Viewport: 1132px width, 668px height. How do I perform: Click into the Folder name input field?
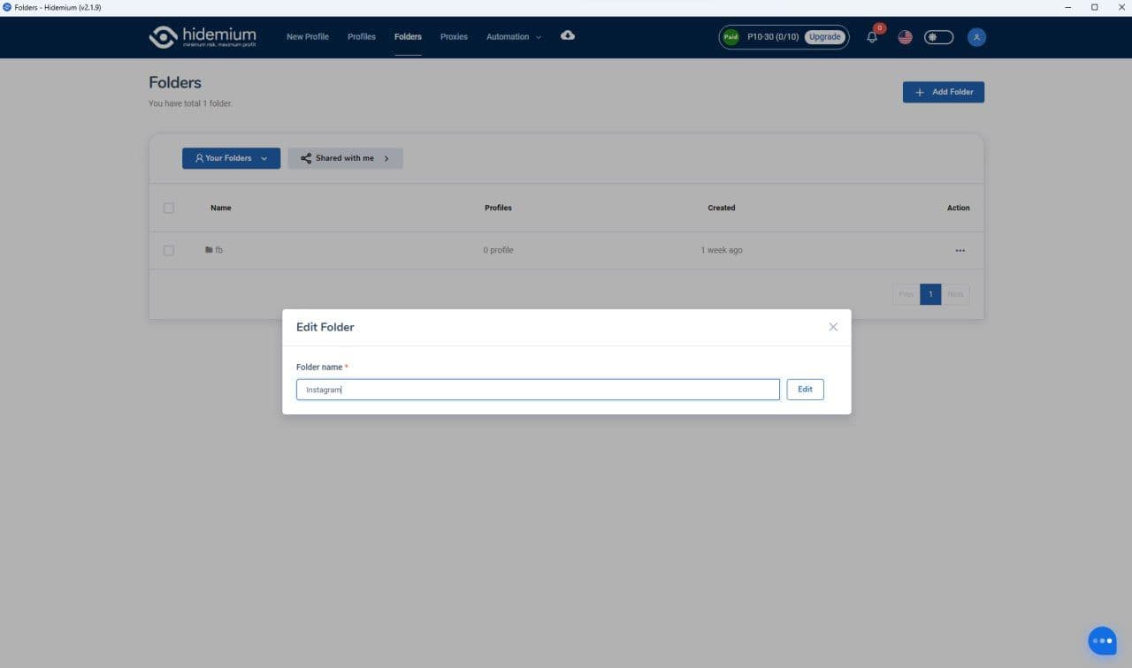click(538, 390)
